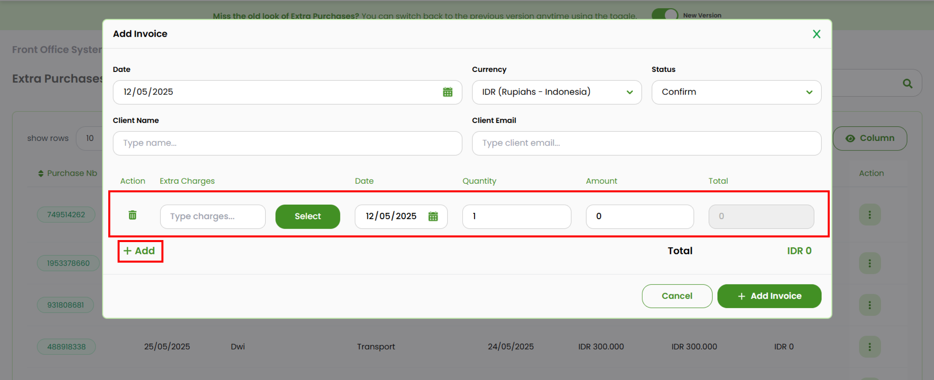This screenshot has width=934, height=380.
Task: Click the search magnifier icon
Action: coord(907,84)
